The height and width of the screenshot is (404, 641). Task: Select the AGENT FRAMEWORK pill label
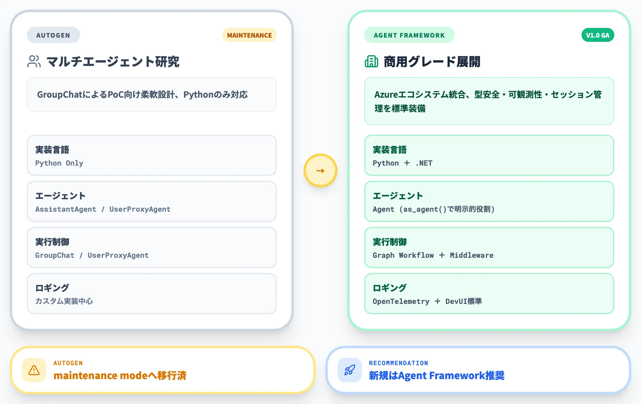click(x=409, y=35)
